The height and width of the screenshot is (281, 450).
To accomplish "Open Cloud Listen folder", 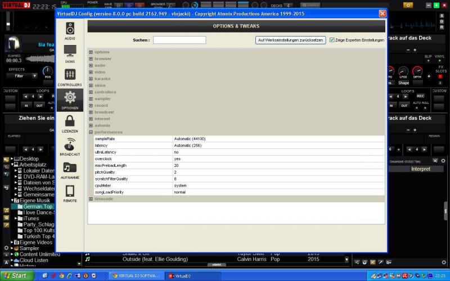I will tap(34, 260).
